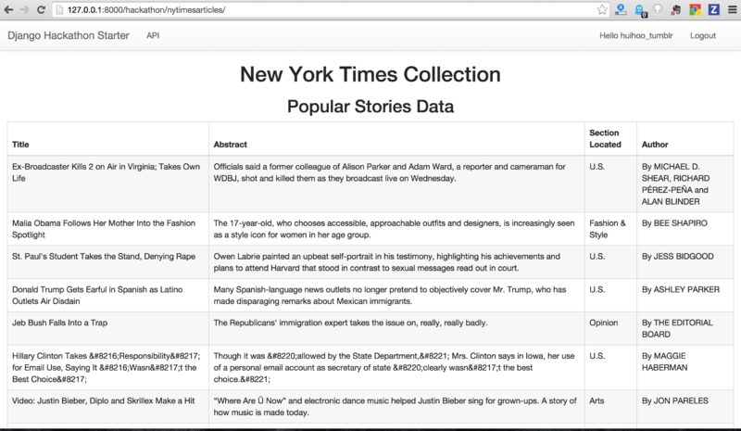
Task: Bookmark this page with the star icon
Action: click(603, 9)
